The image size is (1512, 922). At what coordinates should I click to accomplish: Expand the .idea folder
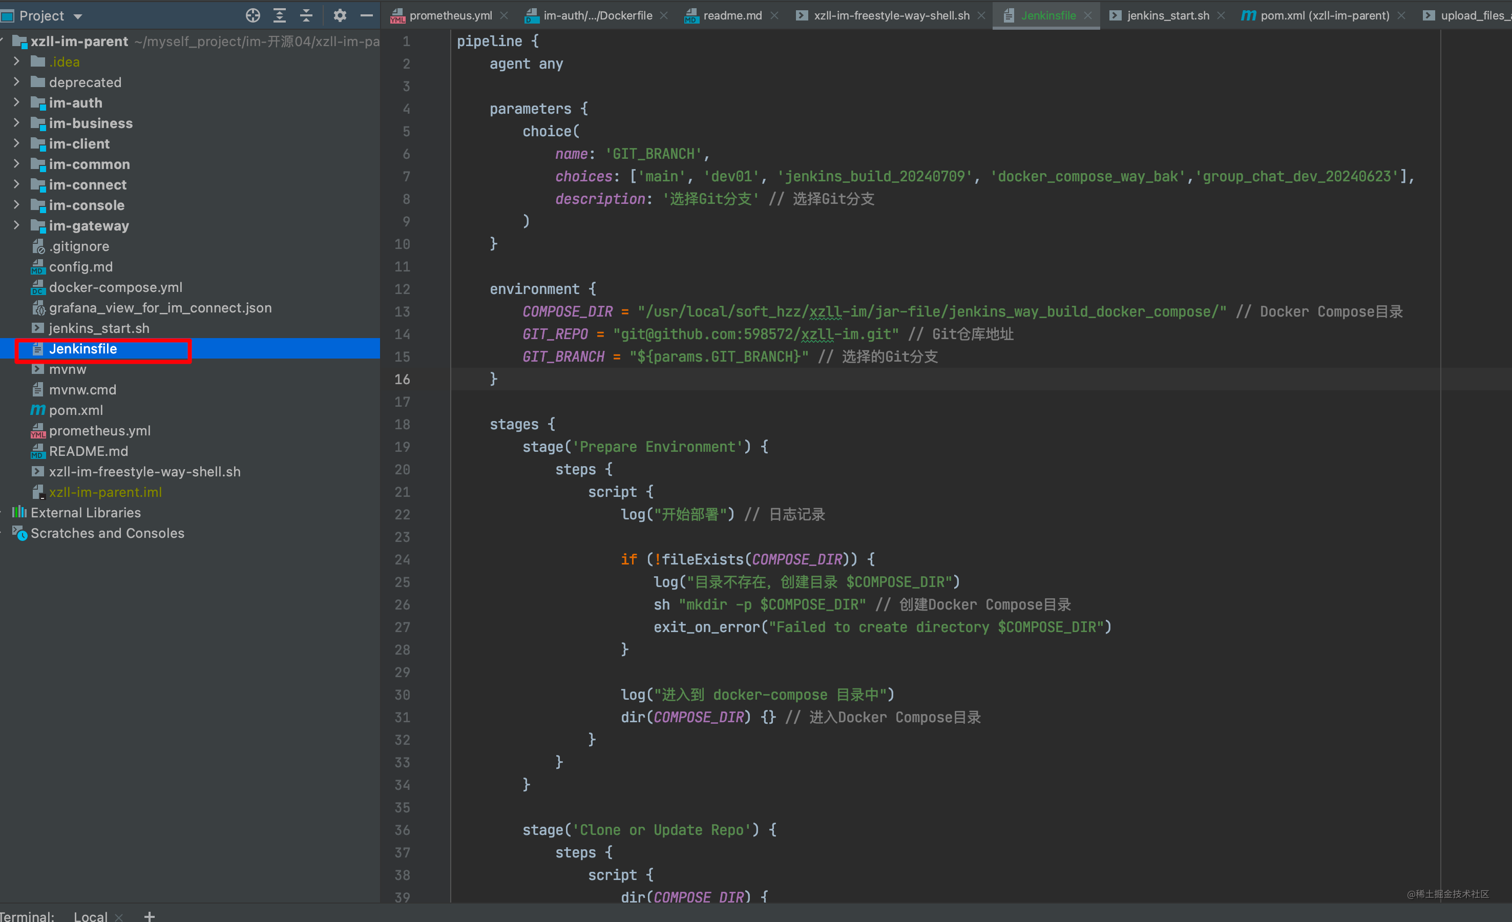click(x=16, y=61)
